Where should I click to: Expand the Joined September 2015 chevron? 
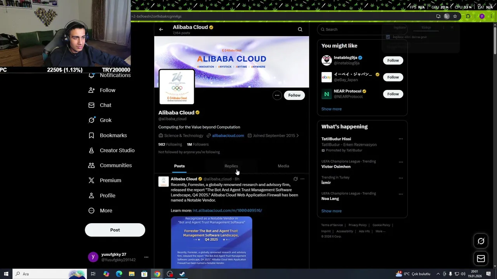point(297,136)
